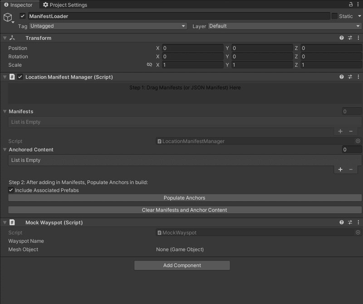
Task: Collapse the Transform component foldout
Action: (5, 38)
